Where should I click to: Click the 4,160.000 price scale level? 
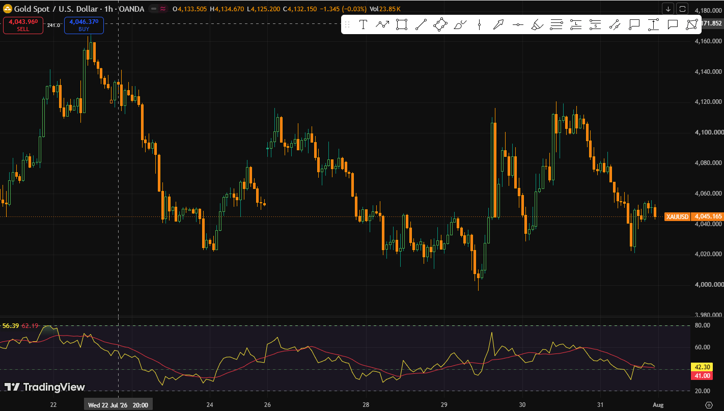click(708, 41)
